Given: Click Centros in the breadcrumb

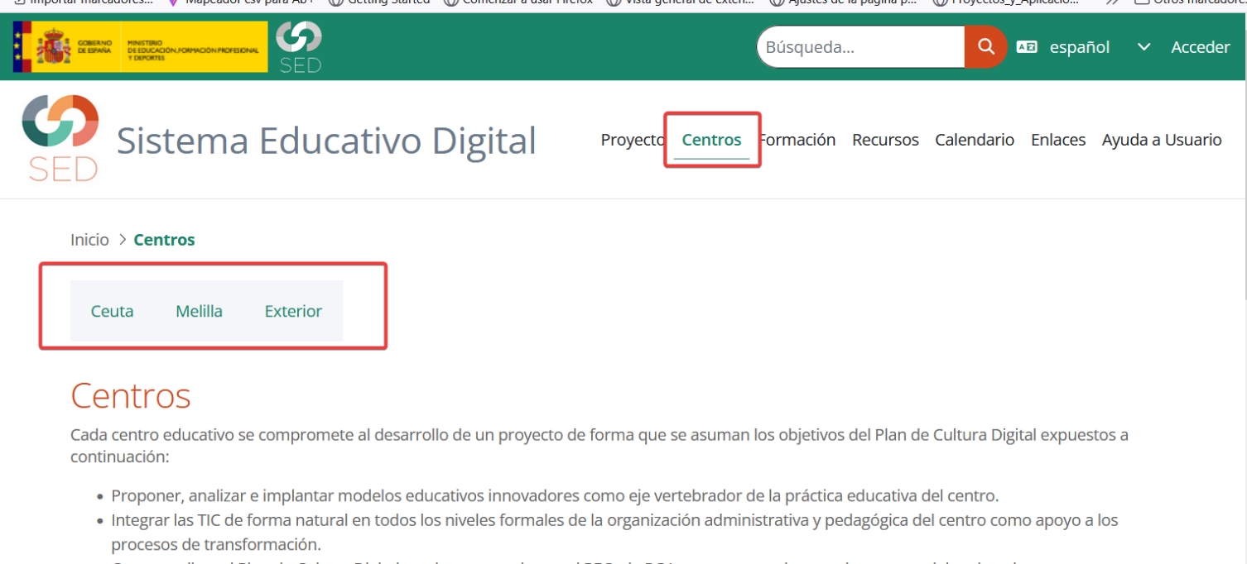Looking at the screenshot, I should tap(164, 240).
